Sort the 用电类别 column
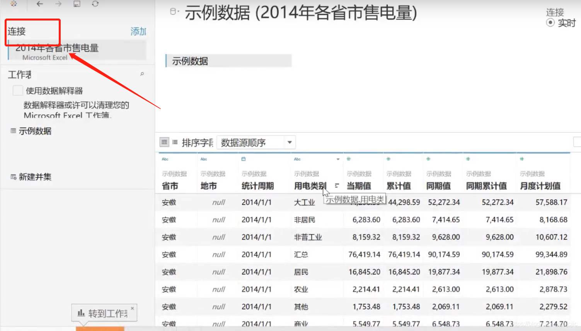Image resolution: width=581 pixels, height=331 pixels. click(337, 186)
